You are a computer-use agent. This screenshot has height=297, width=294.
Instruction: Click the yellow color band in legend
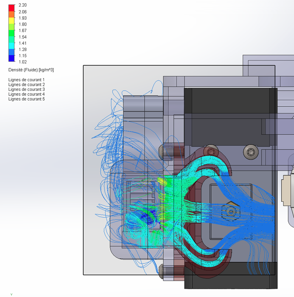12,21
